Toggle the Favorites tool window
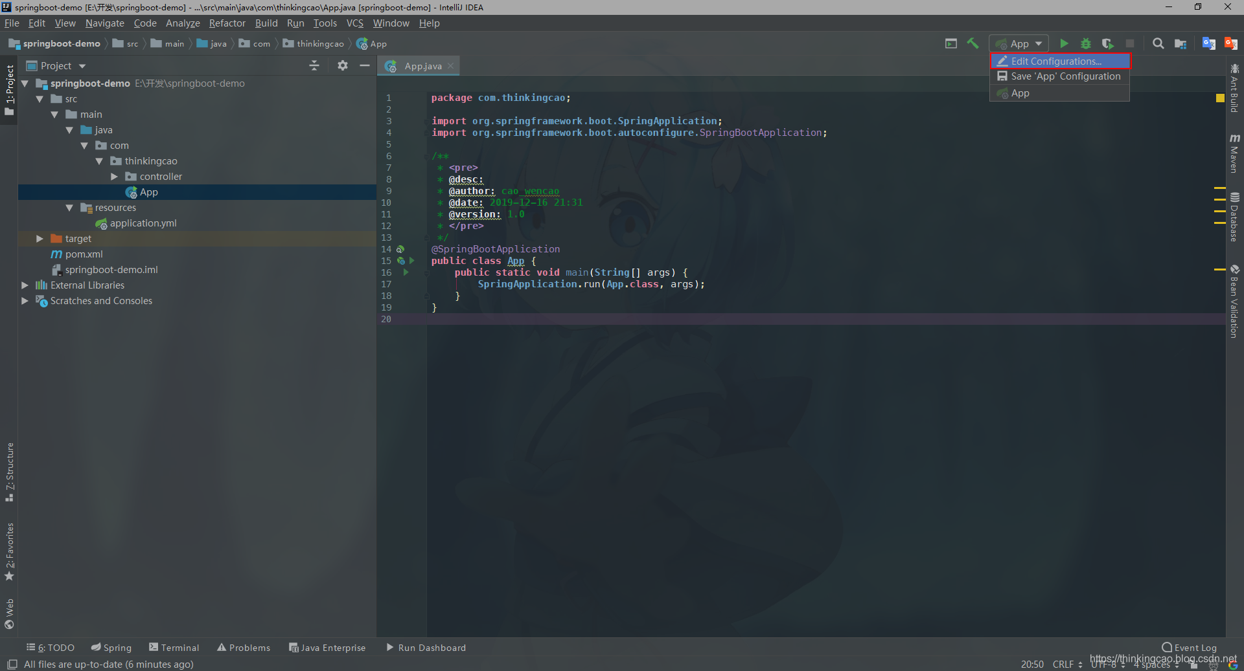 (x=9, y=552)
